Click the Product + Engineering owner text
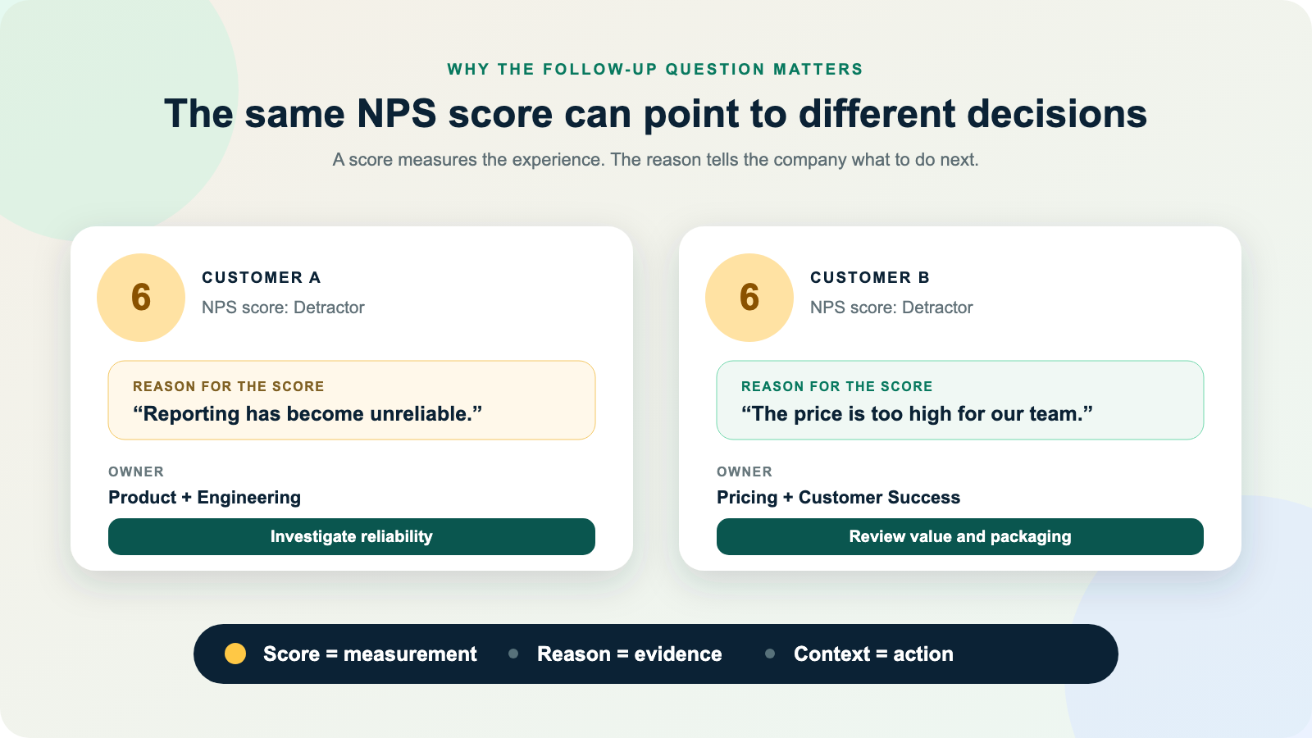The width and height of the screenshot is (1312, 738). (205, 498)
